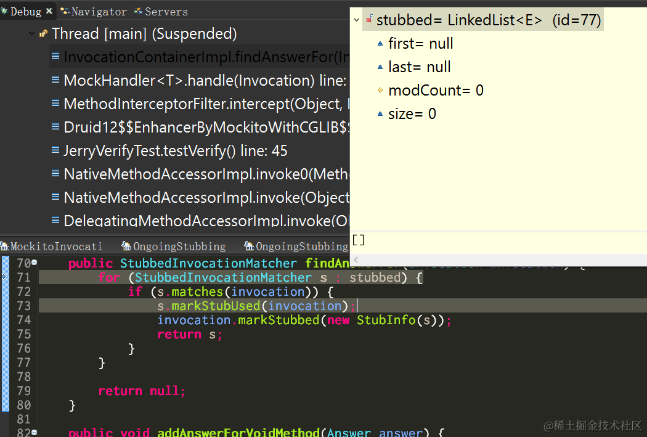
Task: Click the Navigator tab icon
Action: point(65,11)
